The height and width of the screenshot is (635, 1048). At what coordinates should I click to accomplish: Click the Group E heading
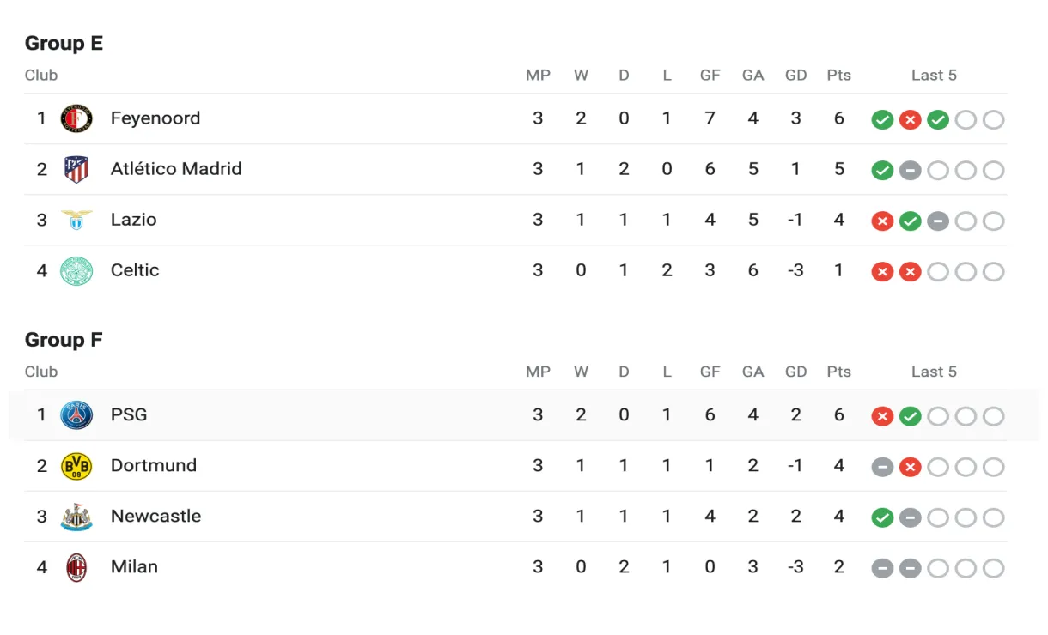64,43
